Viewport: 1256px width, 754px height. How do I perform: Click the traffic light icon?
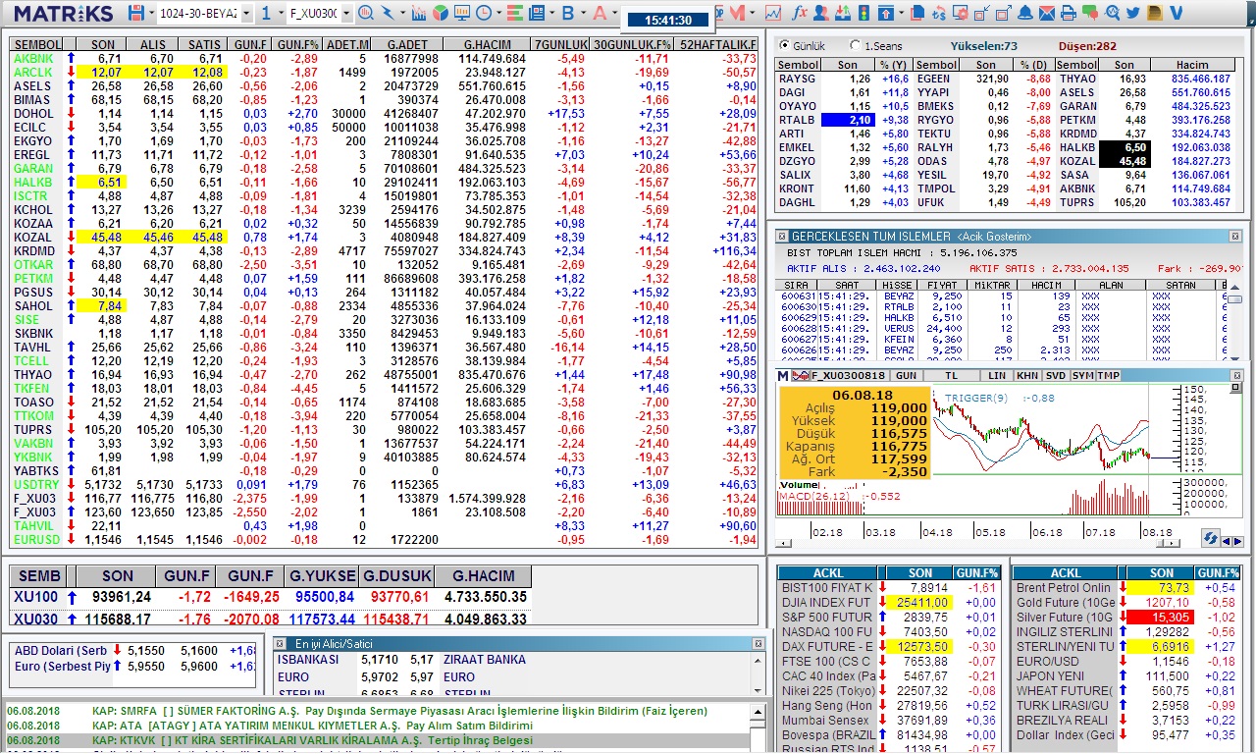tap(865, 13)
